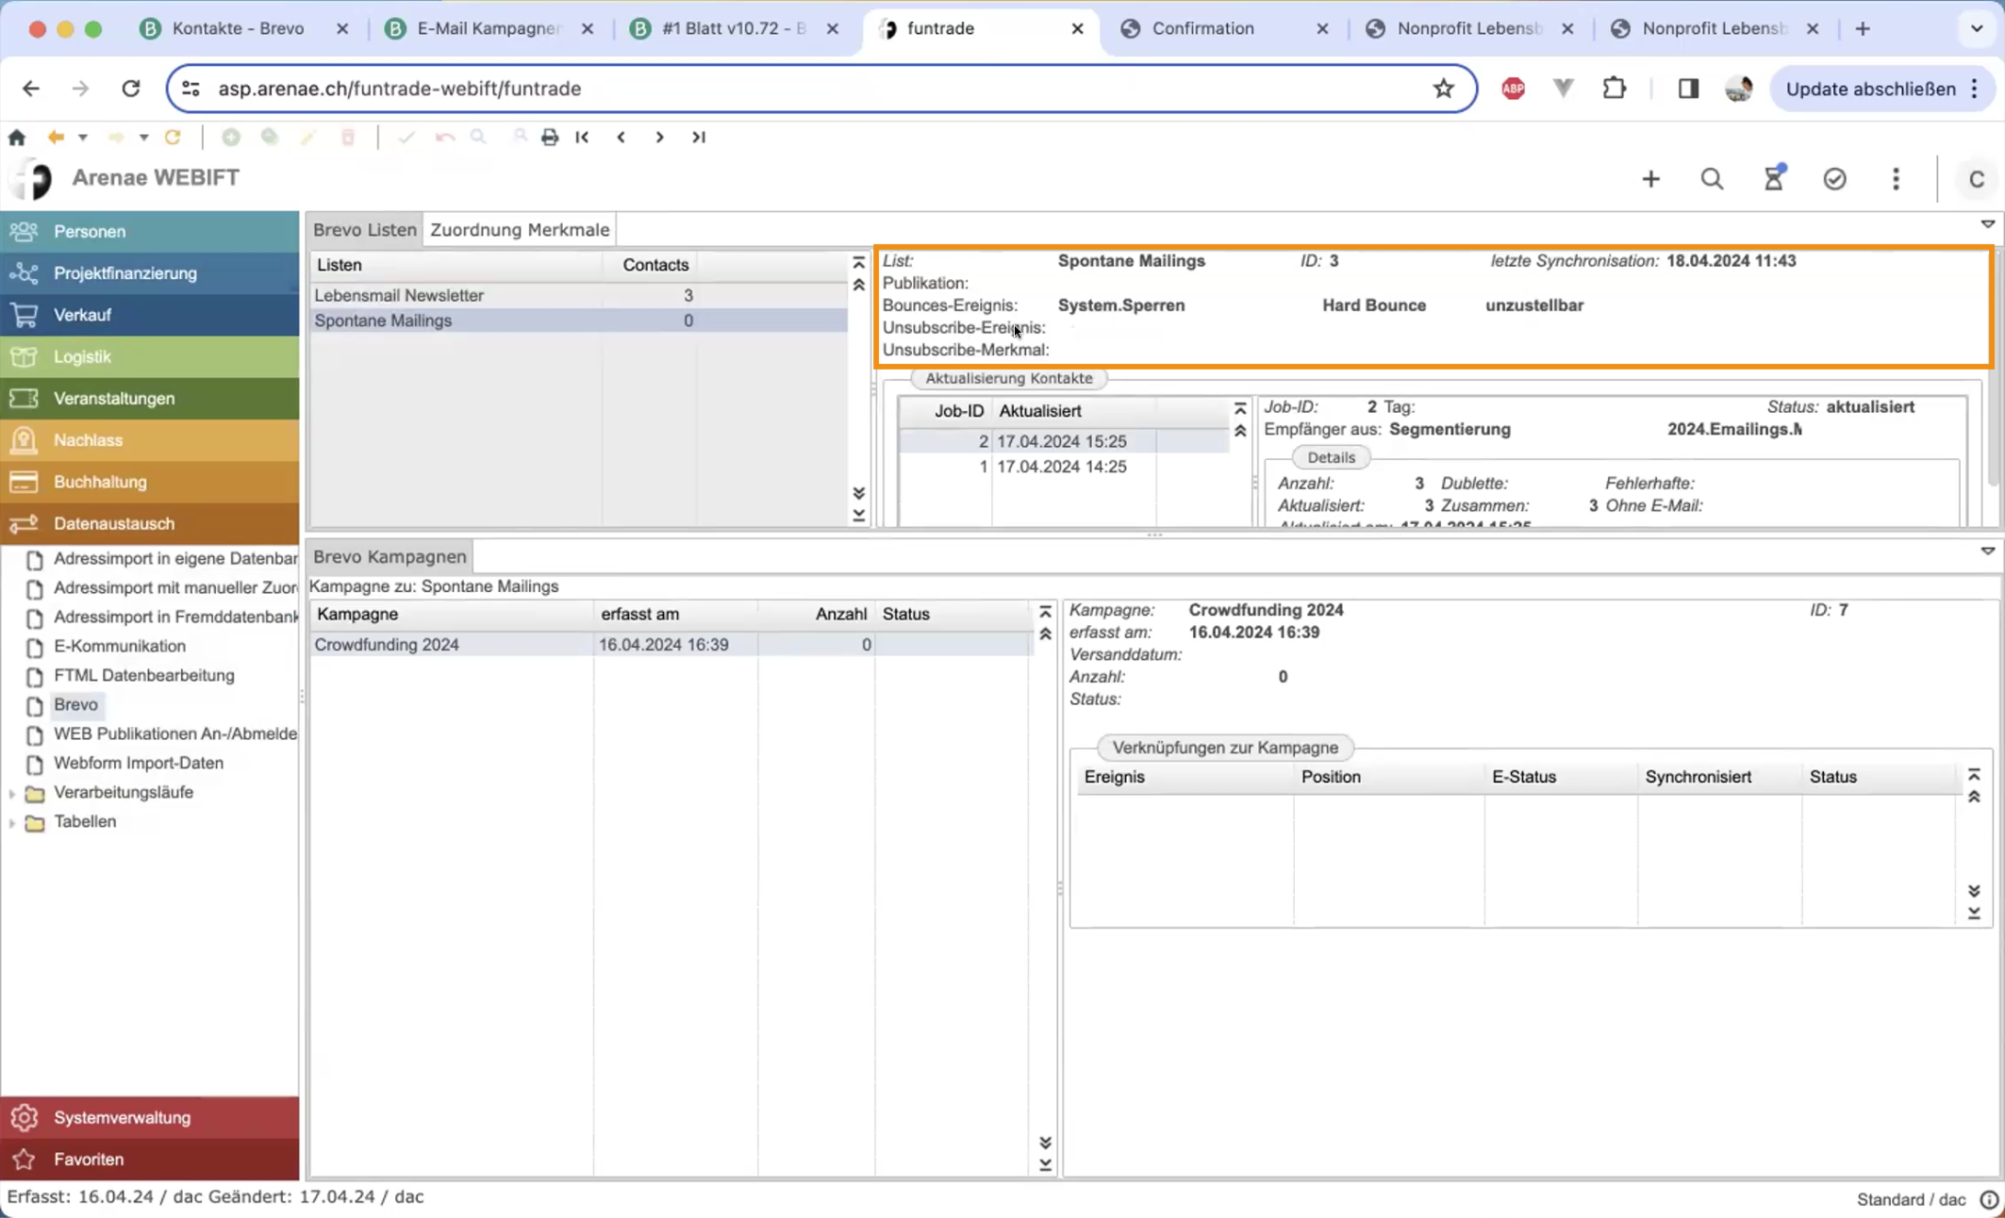Open the E-Kommunikation tree item
Image resolution: width=2005 pixels, height=1218 pixels.
[x=120, y=647]
